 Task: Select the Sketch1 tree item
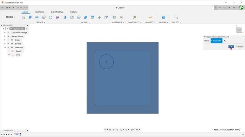[19, 51]
